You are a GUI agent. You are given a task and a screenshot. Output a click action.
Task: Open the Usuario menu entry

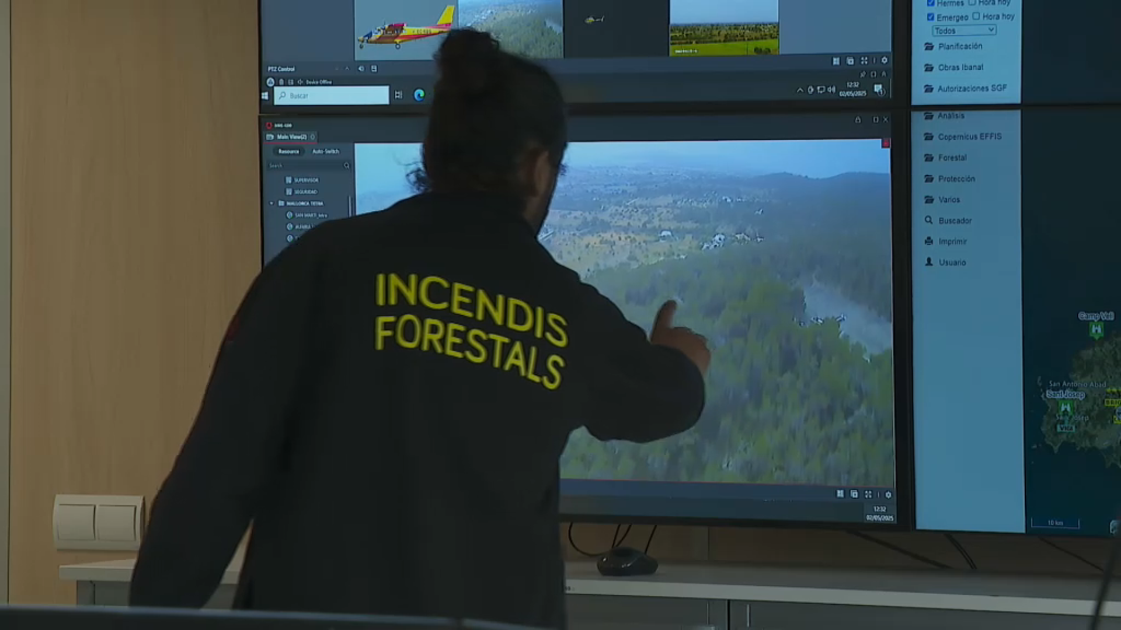[945, 262]
